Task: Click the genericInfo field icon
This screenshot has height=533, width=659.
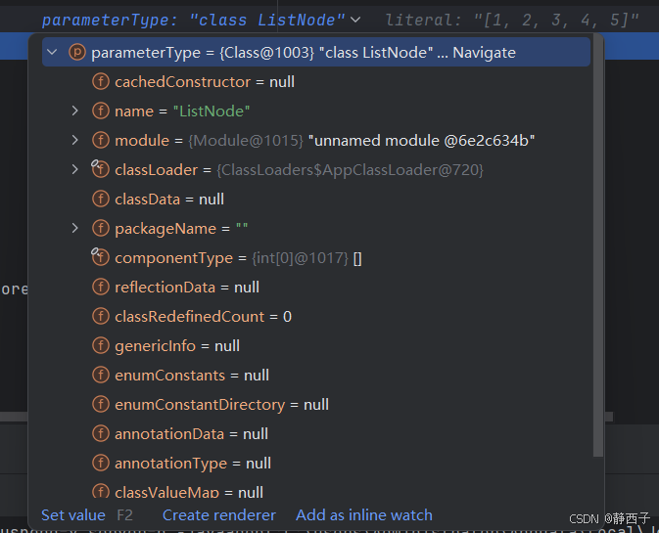Action: pyautogui.click(x=101, y=346)
